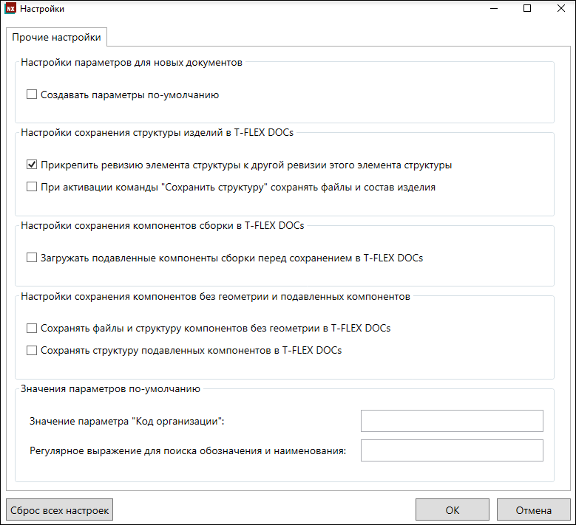
Task: Enable "Создавать параметры по-умолчанию" checkbox
Action: pos(32,95)
